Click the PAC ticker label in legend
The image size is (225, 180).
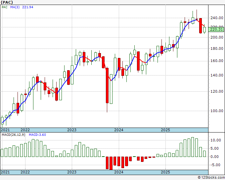(5, 7)
